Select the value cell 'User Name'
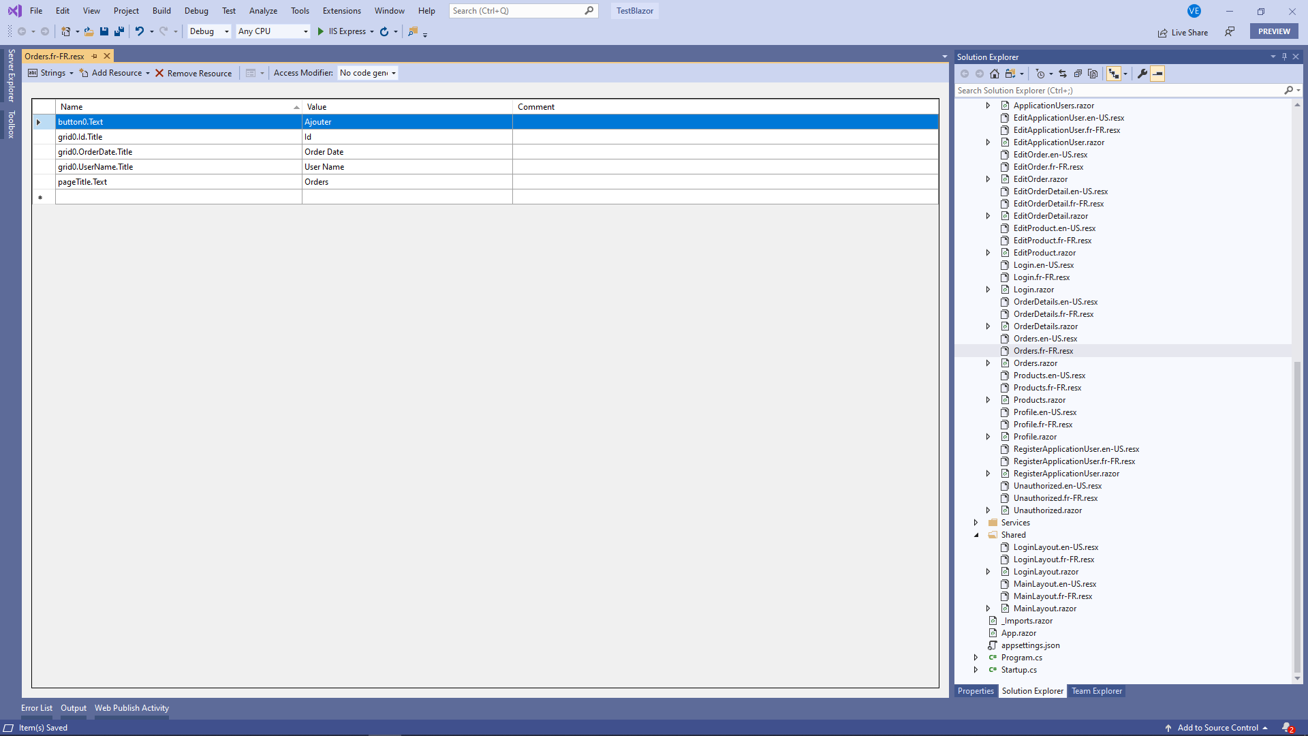Image resolution: width=1308 pixels, height=736 pixels. tap(407, 167)
